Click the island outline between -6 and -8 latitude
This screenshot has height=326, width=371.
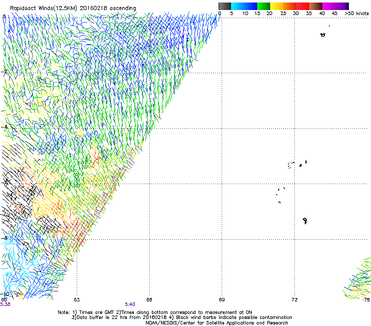305,221
